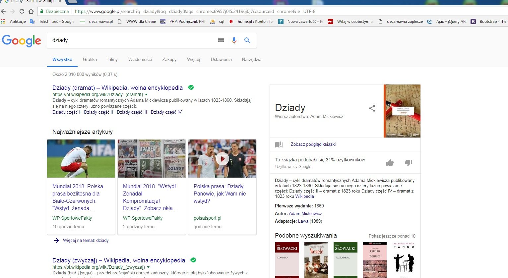Screen dimensions: 508x278
Task: Select the Wszystko tab
Action: pyautogui.click(x=62, y=60)
